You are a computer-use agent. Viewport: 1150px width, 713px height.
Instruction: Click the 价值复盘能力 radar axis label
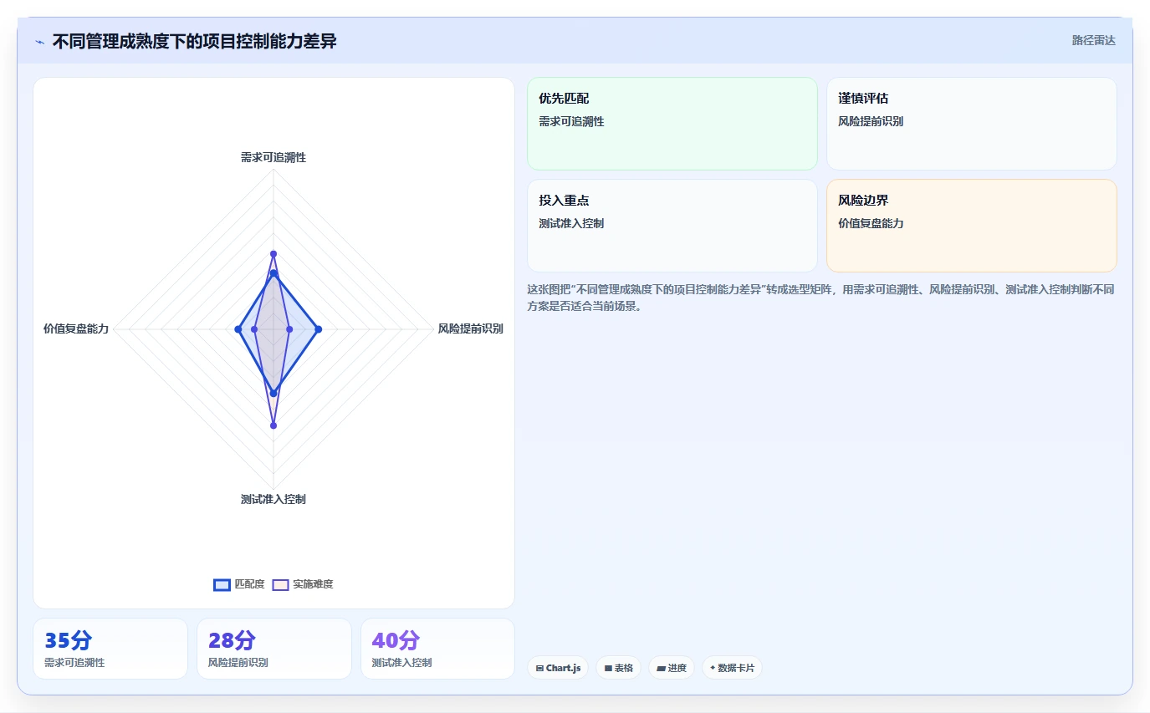(76, 328)
